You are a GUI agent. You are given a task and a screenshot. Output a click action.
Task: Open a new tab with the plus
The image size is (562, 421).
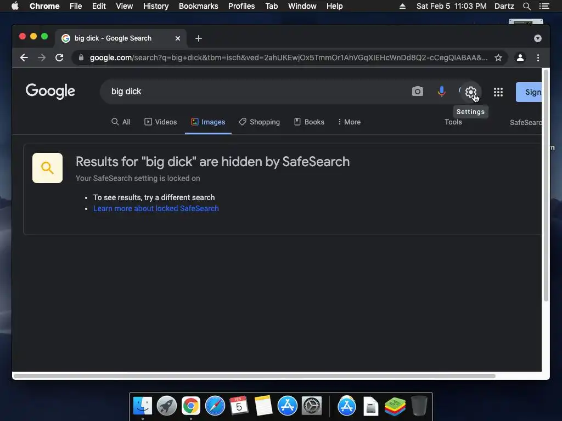click(x=199, y=38)
